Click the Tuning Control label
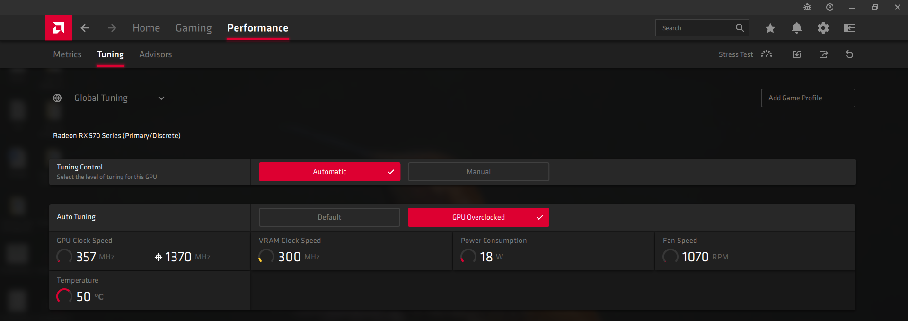Viewport: 908px width, 321px height. coord(79,167)
